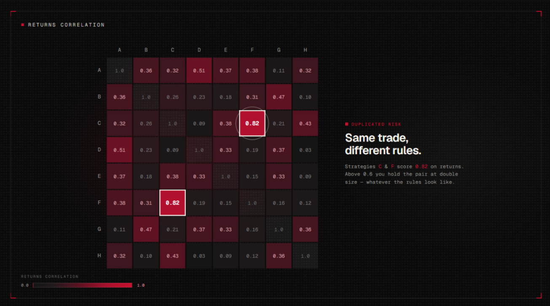Click the red 0.82 value in the description paragraph
This screenshot has width=550, height=306.
421,166
